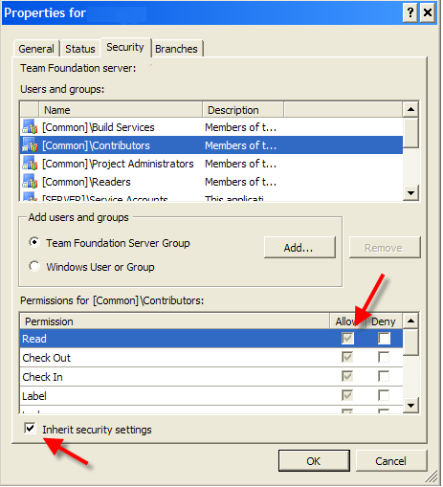Viewport: 443px width, 487px height.
Task: Switch to the General tab
Action: pos(36,49)
